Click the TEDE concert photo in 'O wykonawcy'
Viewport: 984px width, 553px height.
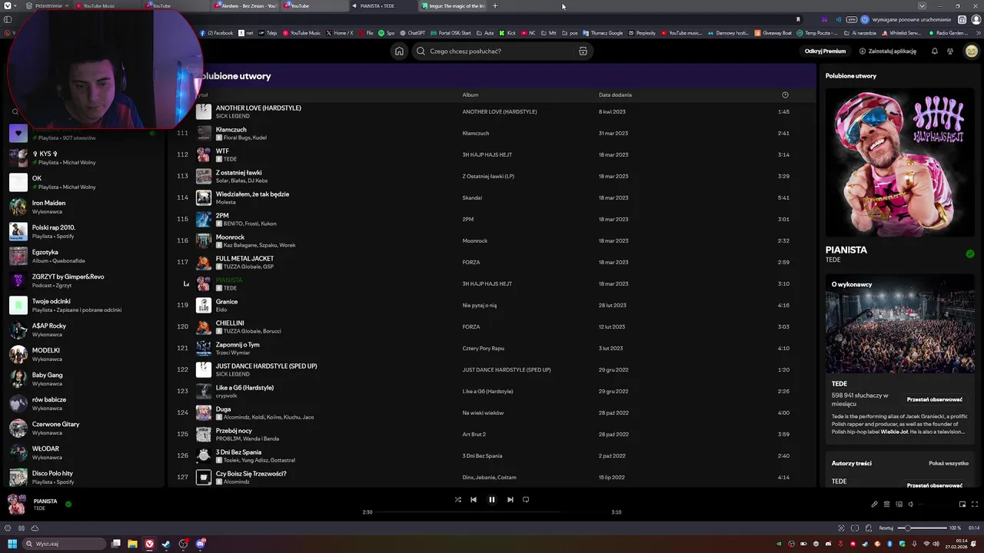pos(900,324)
